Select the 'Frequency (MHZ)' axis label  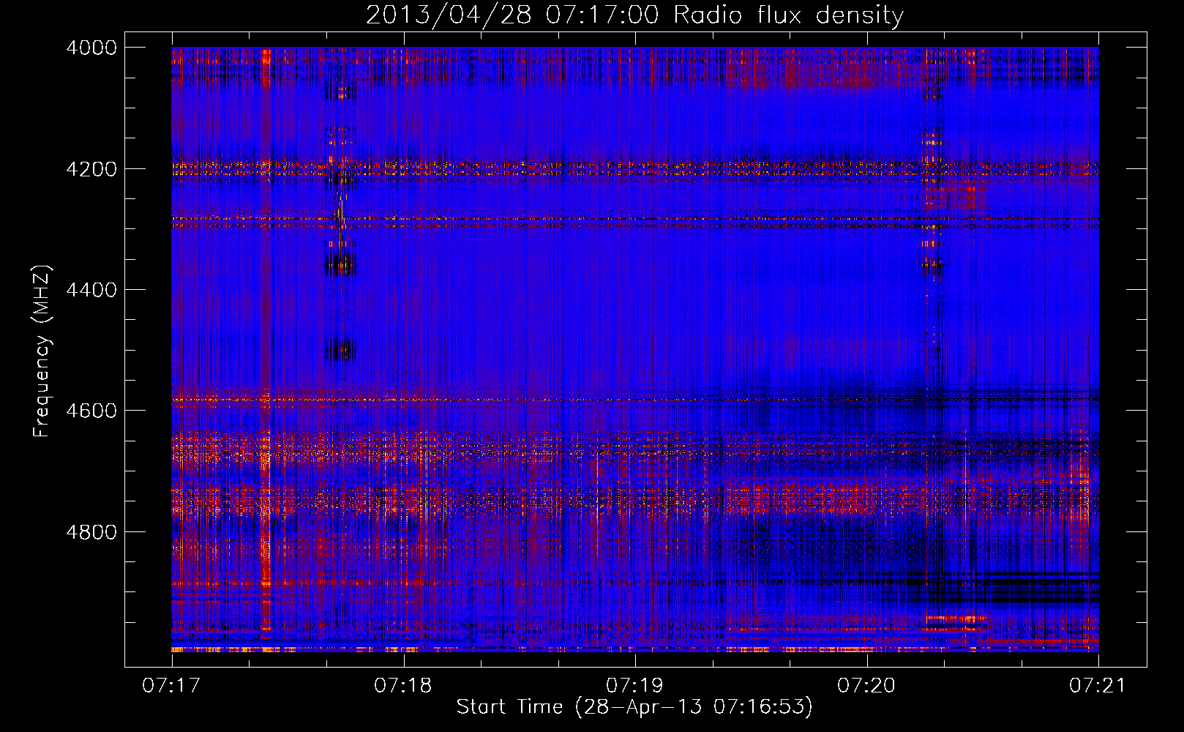(41, 351)
